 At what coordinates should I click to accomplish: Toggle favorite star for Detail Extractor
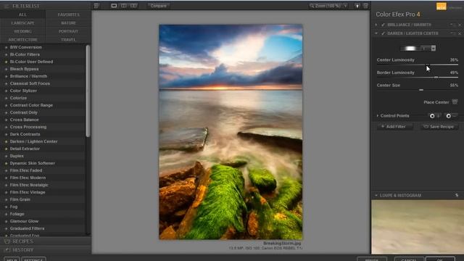[x=6, y=149]
